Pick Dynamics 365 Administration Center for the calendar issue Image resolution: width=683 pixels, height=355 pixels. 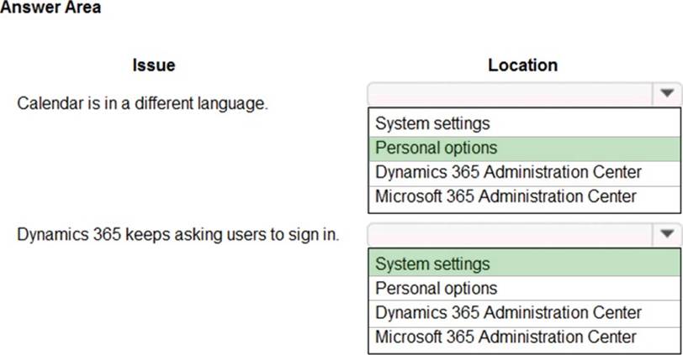click(x=508, y=172)
